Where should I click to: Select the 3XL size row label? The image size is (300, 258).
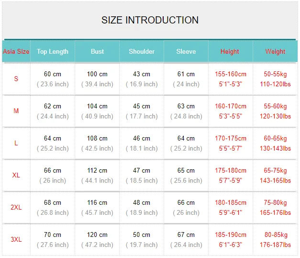[16, 239]
